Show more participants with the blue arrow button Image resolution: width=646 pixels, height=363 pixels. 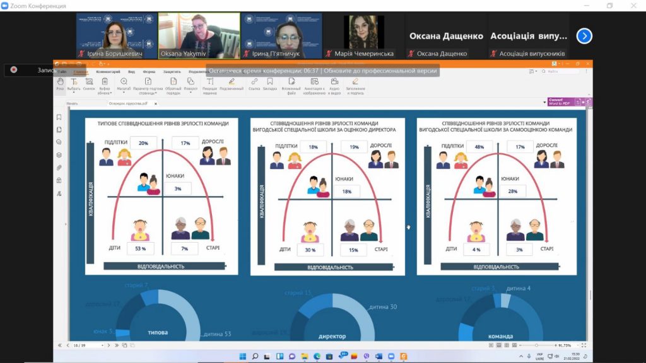pos(584,36)
